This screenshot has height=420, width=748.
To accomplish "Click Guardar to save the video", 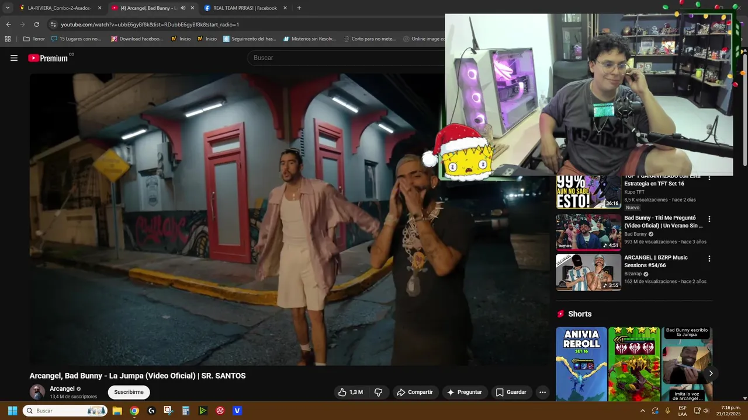I will click(511, 392).
